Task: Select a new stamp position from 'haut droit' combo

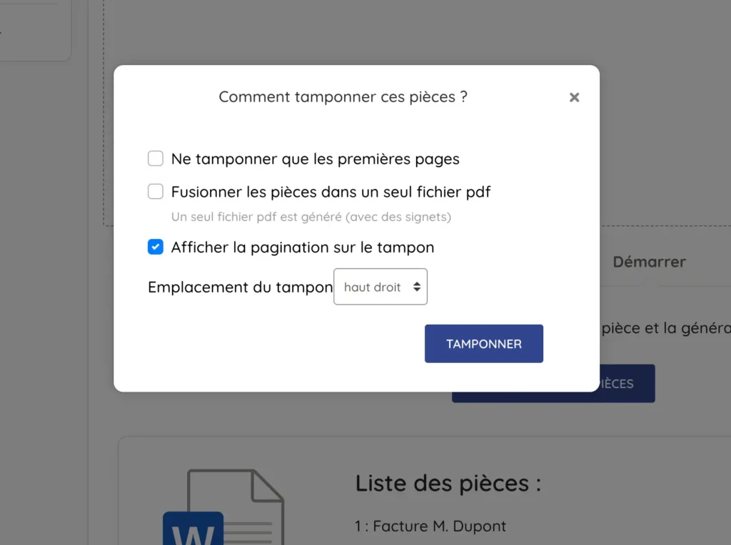Action: 380,286
